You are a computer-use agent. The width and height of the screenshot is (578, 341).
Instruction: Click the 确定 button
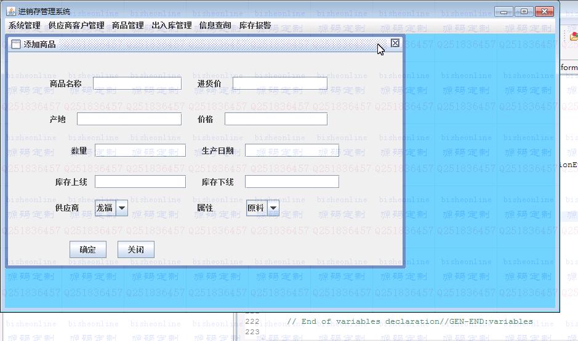click(x=88, y=250)
